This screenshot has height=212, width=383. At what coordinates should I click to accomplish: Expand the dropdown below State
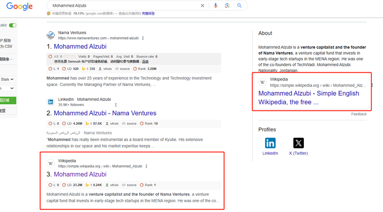click(x=8, y=88)
